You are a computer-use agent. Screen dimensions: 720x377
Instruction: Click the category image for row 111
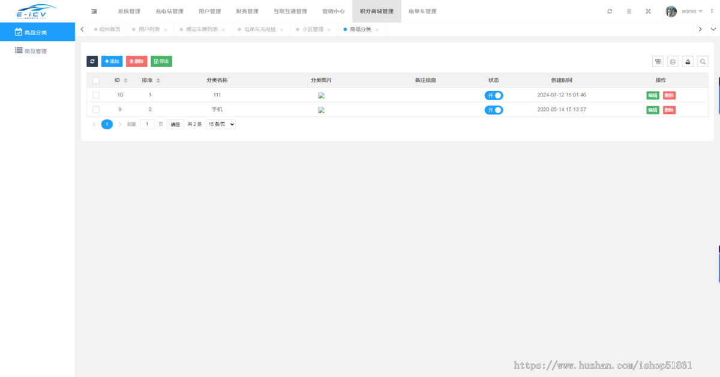(321, 95)
